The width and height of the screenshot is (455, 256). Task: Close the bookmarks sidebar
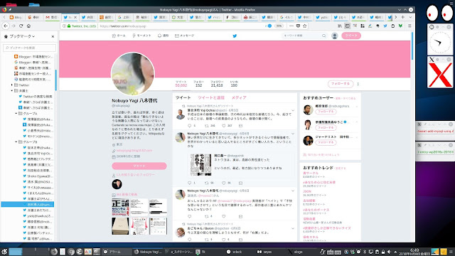click(53, 36)
